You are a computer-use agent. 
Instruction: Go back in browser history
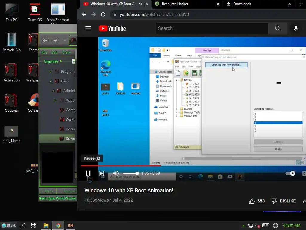coord(84,14)
